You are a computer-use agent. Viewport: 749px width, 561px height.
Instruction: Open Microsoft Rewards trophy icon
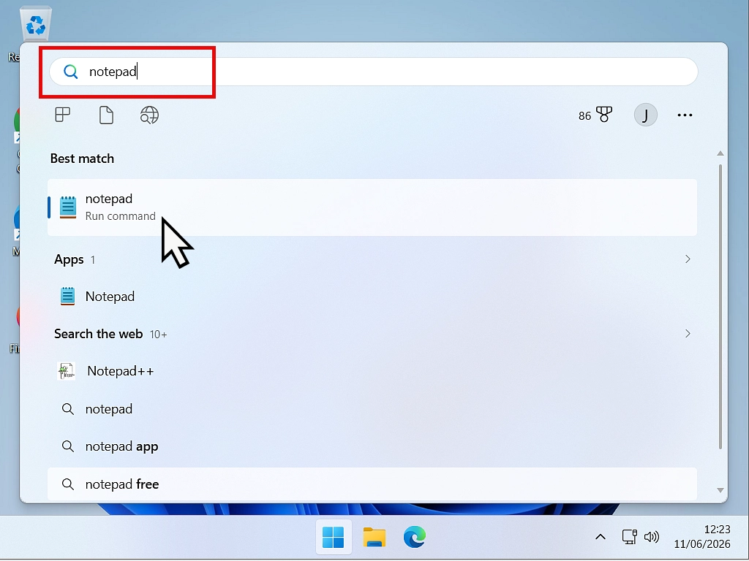point(604,115)
